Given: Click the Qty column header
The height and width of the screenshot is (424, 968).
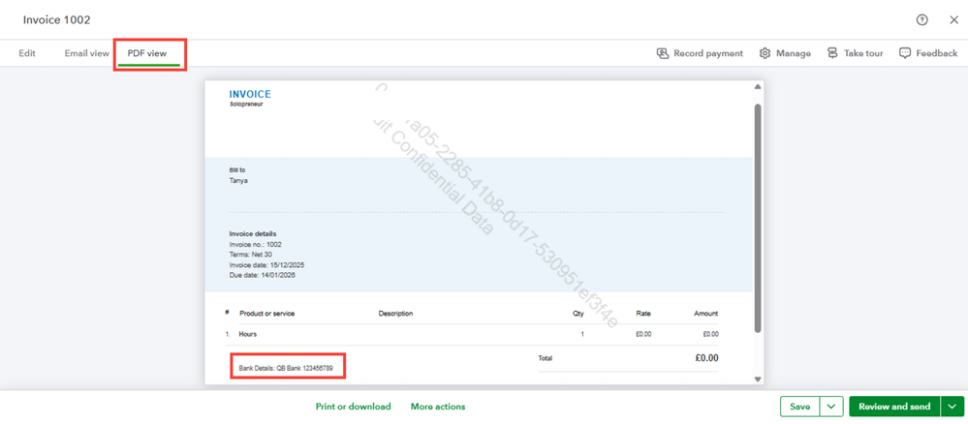Looking at the screenshot, I should 578,314.
